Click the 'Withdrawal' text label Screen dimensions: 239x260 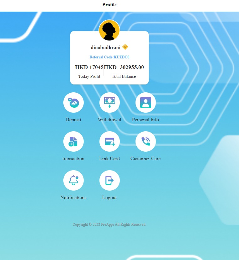(109, 120)
